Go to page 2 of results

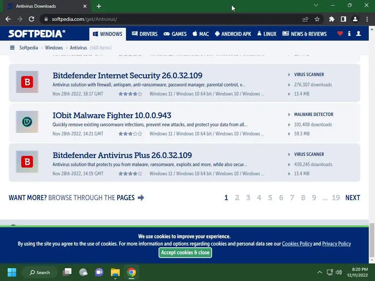tap(237, 198)
